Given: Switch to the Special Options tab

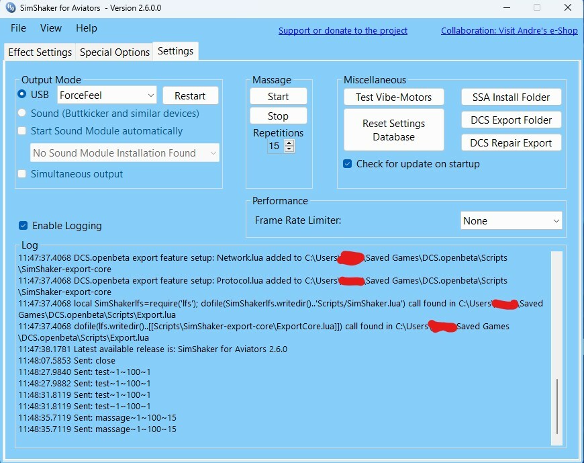Looking at the screenshot, I should point(115,52).
